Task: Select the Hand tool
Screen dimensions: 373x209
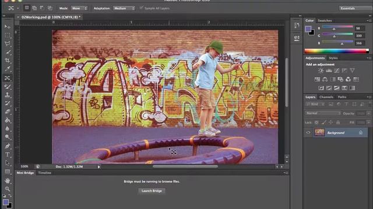Action: [x=8, y=181]
